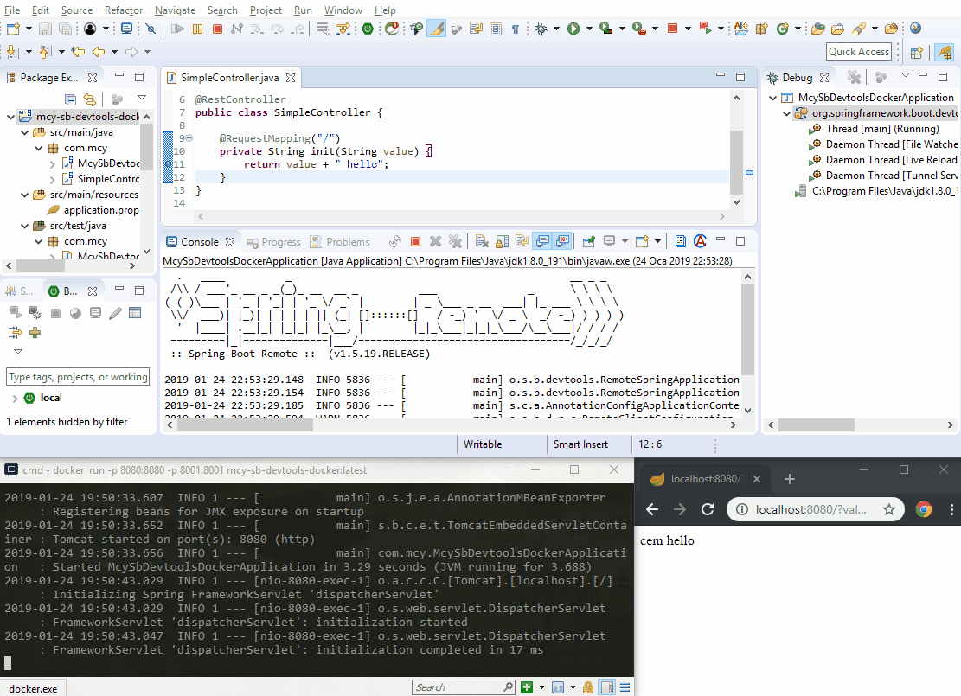961x696 pixels.
Task: Collapse the src/main/java folder
Action: (x=24, y=133)
